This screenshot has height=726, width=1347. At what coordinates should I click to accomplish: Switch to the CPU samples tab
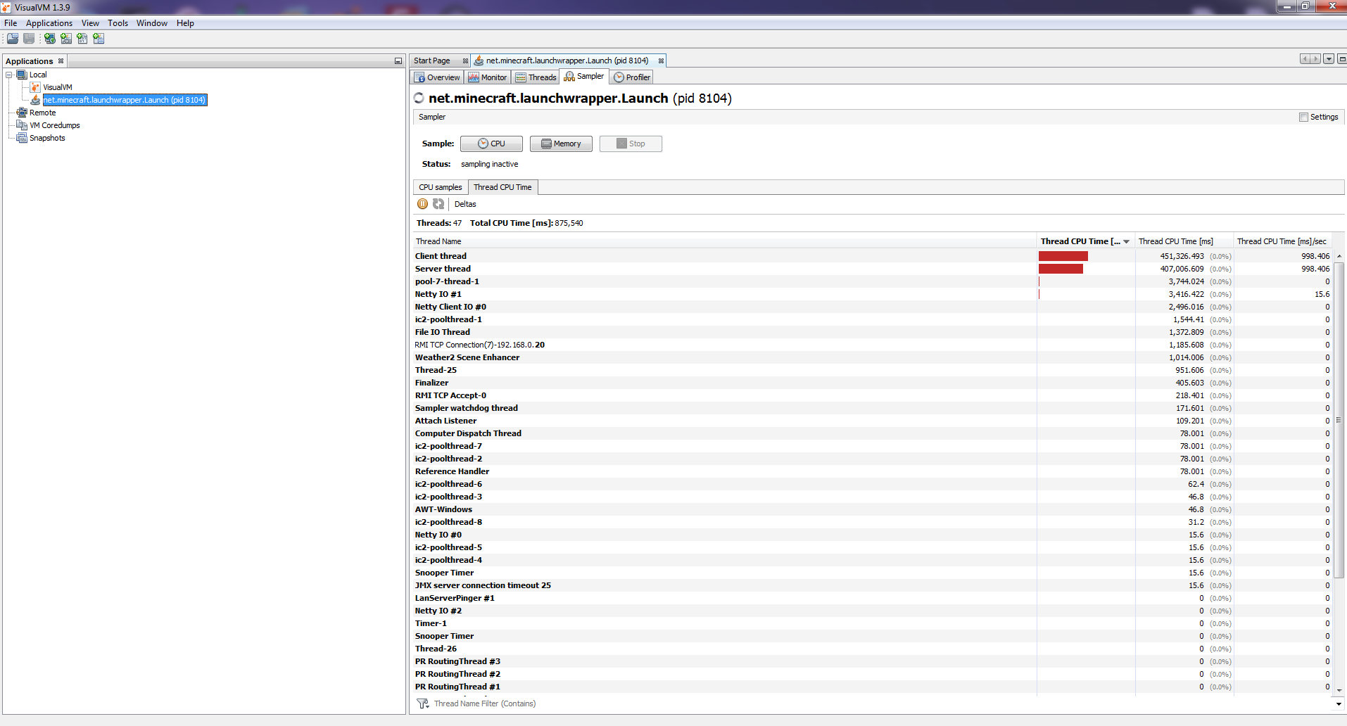coord(439,186)
